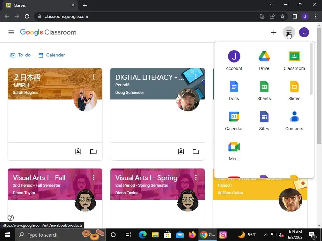Open Classroom app in apps panel
This screenshot has width=322, height=241.
(x=294, y=61)
